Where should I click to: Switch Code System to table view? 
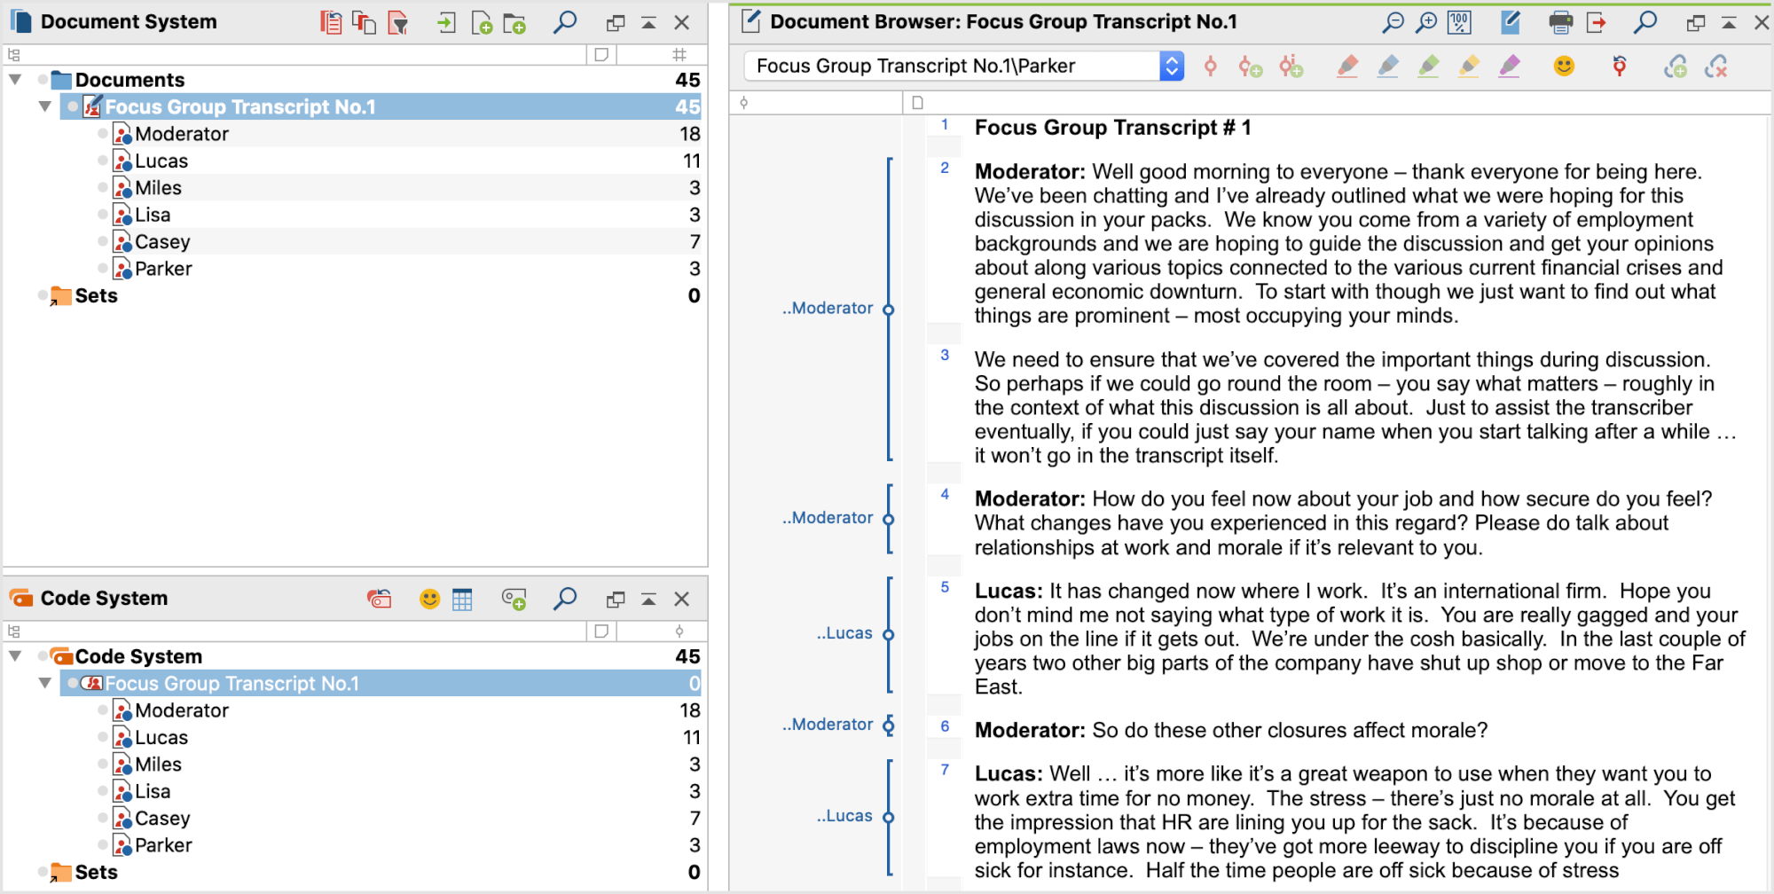pyautogui.click(x=462, y=599)
